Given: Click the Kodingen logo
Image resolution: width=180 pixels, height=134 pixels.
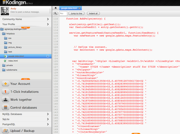Looking at the screenshot, I should click(x=18, y=3).
